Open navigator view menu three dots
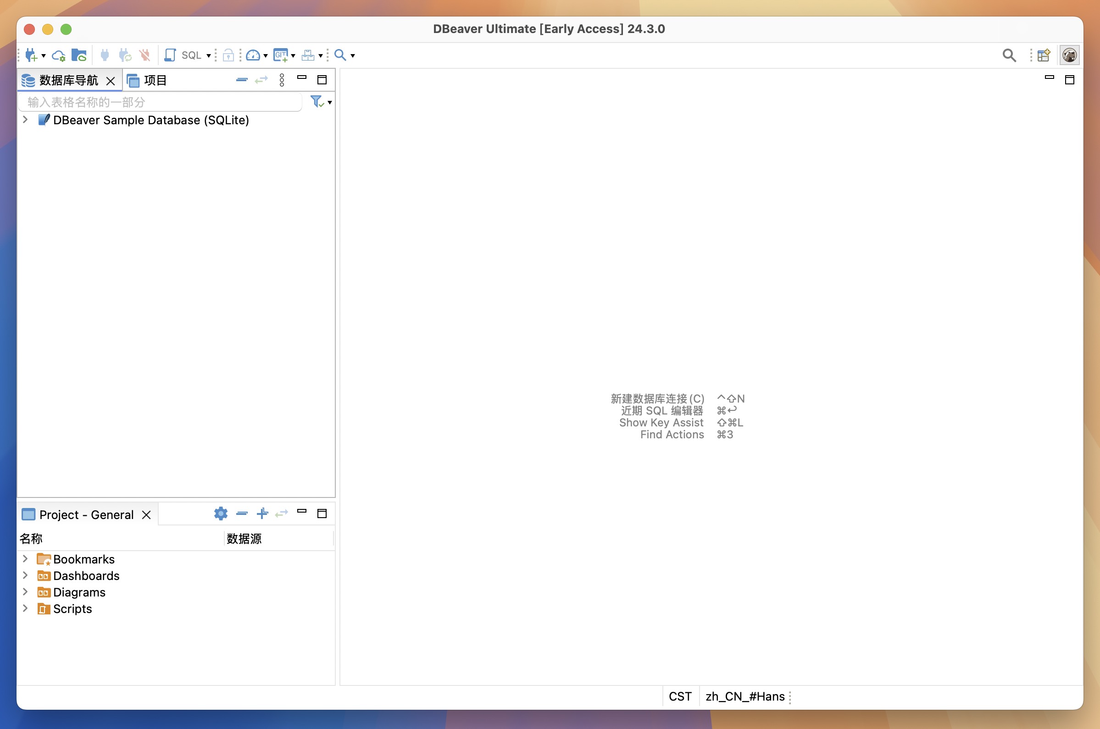The image size is (1100, 729). coord(282,80)
